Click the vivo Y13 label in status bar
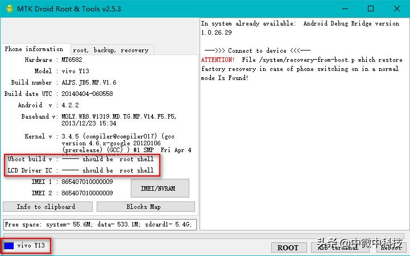The width and height of the screenshot is (410, 256). pos(31,246)
